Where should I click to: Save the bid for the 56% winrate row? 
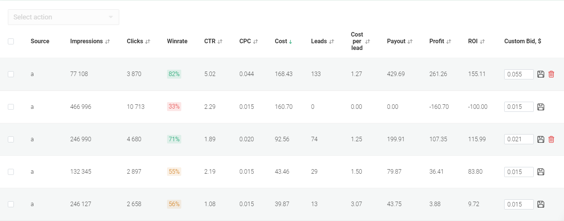pyautogui.click(x=540, y=204)
